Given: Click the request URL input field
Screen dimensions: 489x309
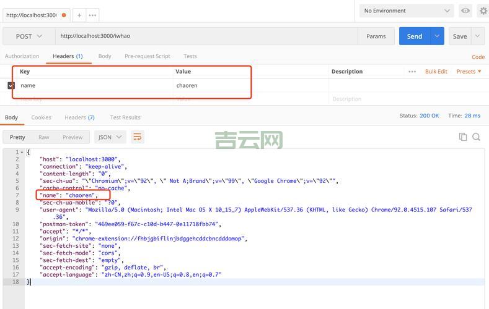Looking at the screenshot, I should click(206, 36).
